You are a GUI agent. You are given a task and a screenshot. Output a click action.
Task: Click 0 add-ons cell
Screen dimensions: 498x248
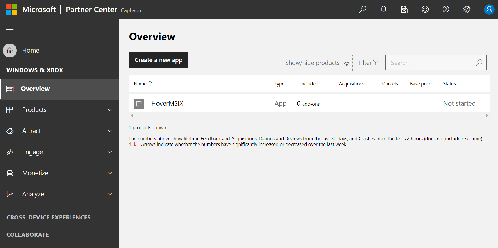click(x=308, y=104)
